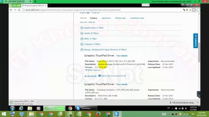
Task: Click Hide All link
Action: 92,22
